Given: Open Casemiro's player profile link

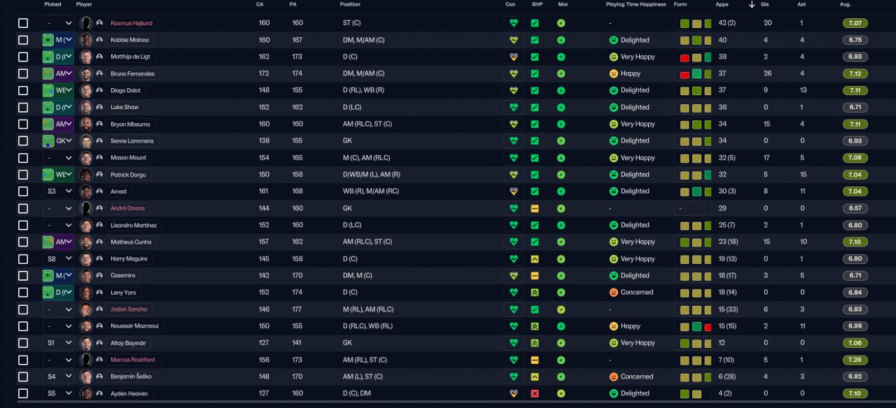Looking at the screenshot, I should click(x=122, y=276).
